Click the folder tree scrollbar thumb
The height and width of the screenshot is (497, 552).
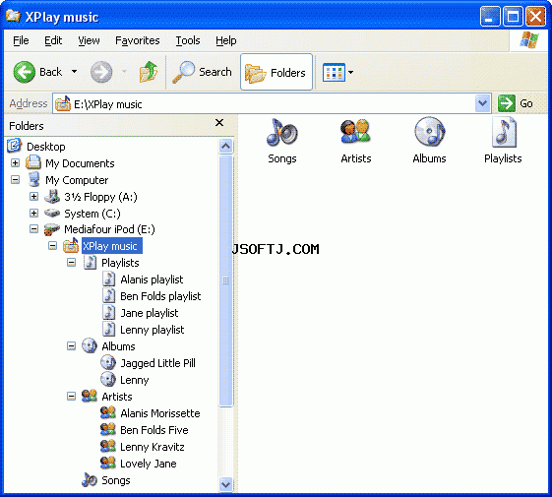pyautogui.click(x=225, y=280)
